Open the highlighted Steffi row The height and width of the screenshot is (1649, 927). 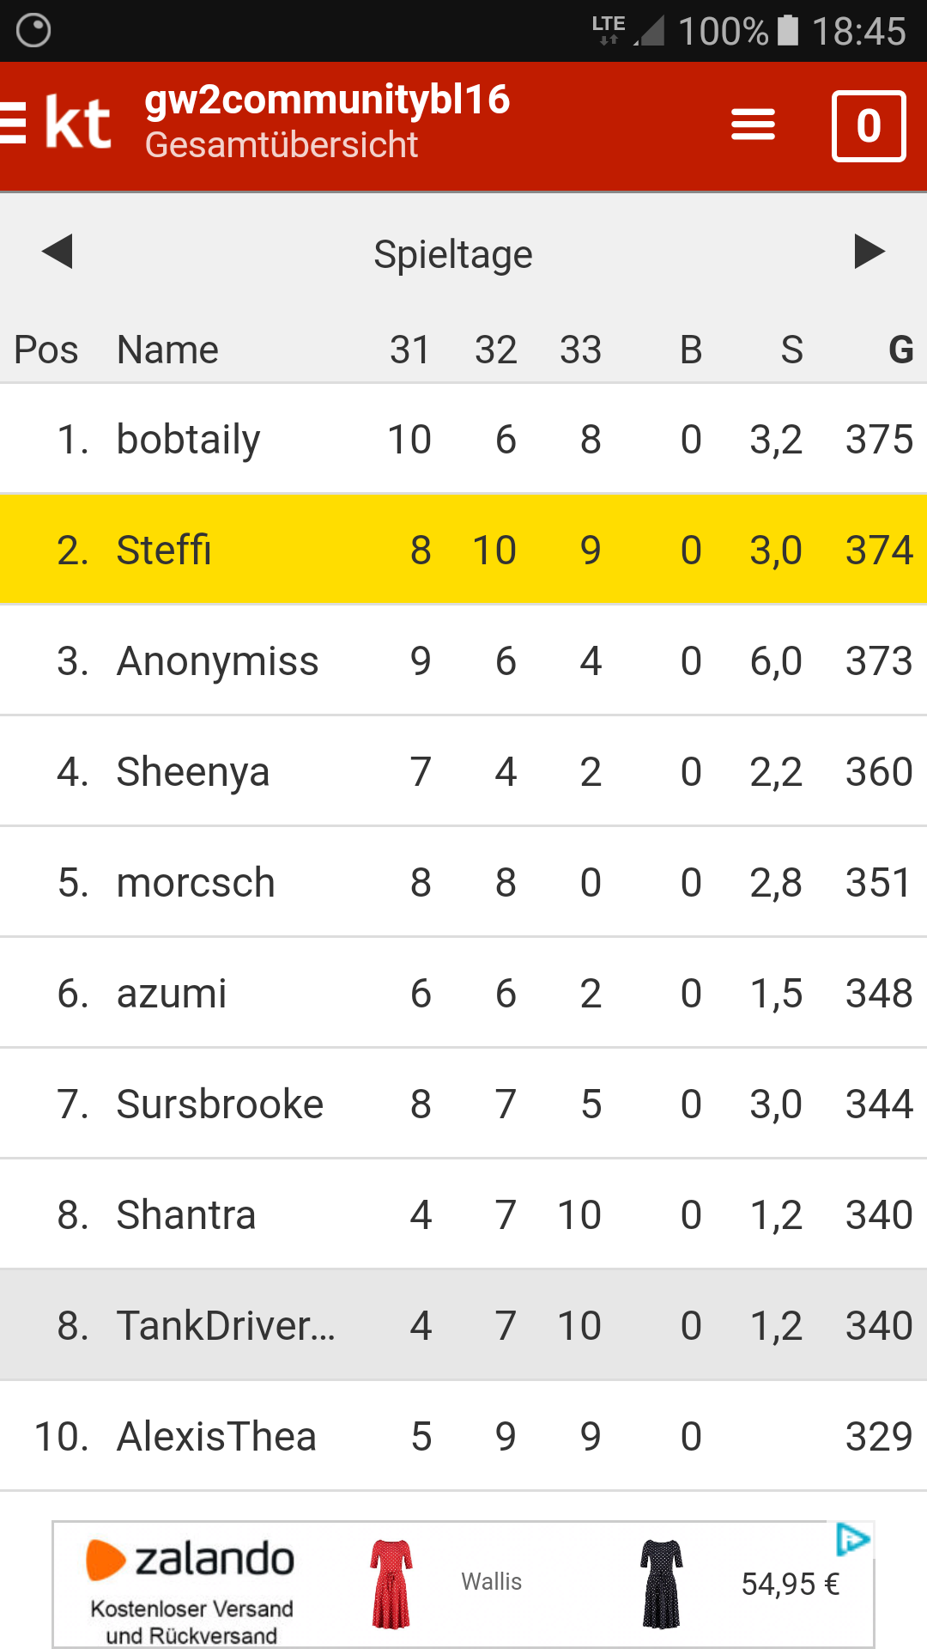[463, 550]
